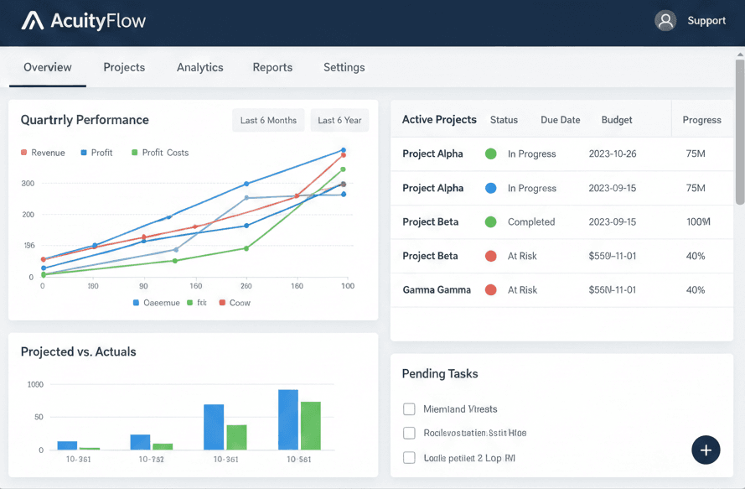Click blue status dot for Project Alpha
This screenshot has width=745, height=489.
pos(491,189)
